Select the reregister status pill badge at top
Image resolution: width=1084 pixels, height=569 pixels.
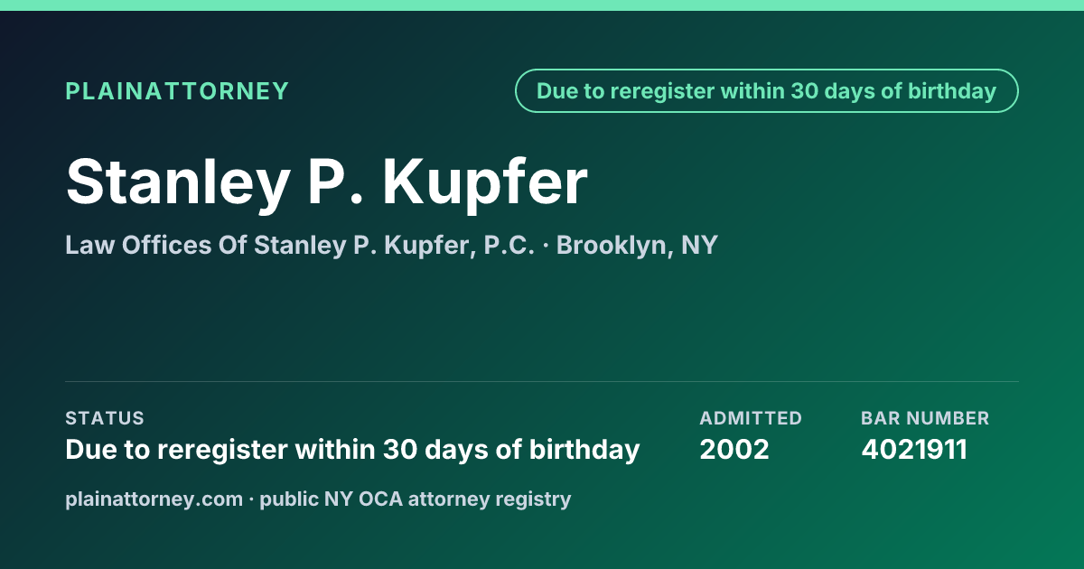767,91
